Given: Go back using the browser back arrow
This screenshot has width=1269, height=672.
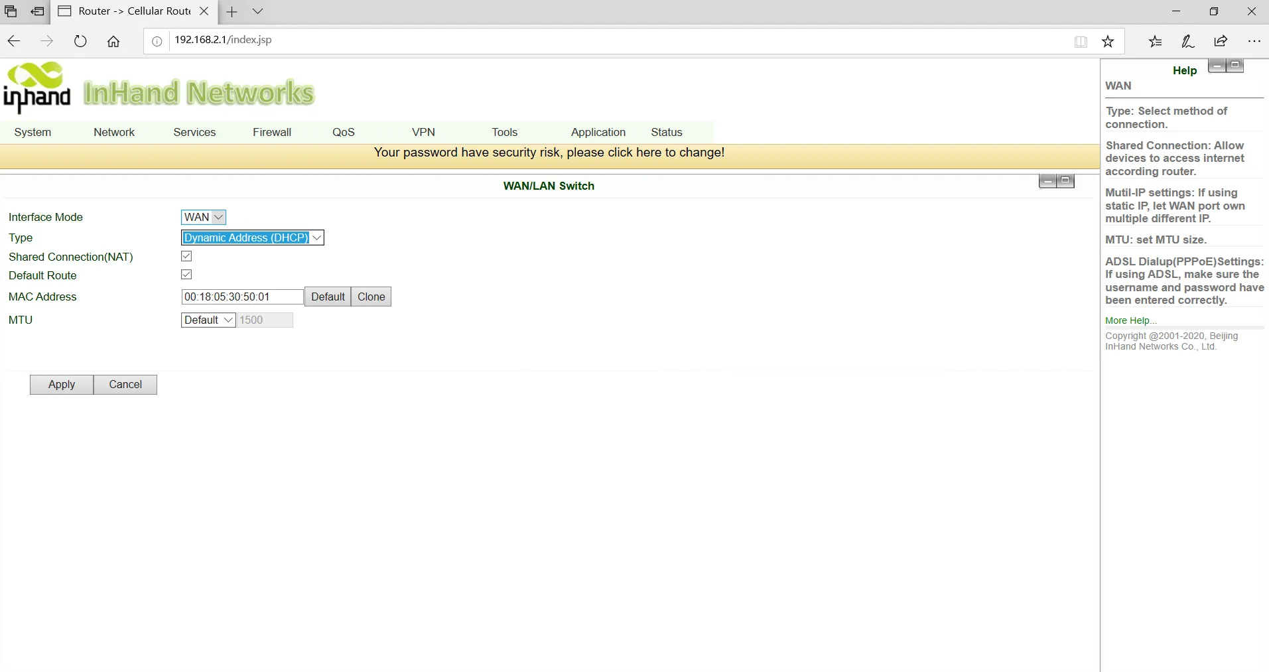Looking at the screenshot, I should click(14, 41).
